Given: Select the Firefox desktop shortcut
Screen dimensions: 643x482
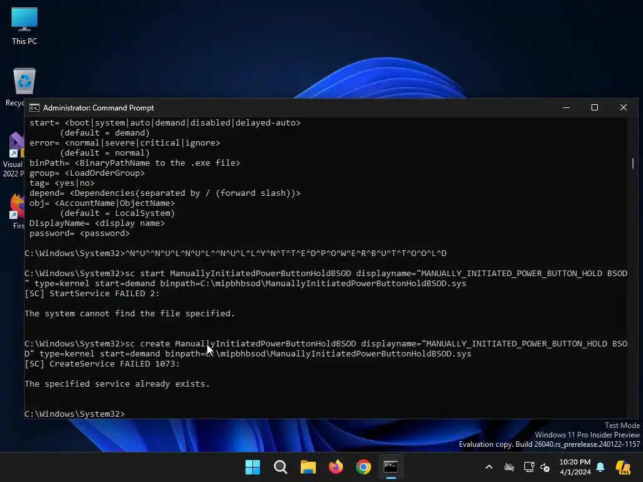Looking at the screenshot, I should click(16, 211).
